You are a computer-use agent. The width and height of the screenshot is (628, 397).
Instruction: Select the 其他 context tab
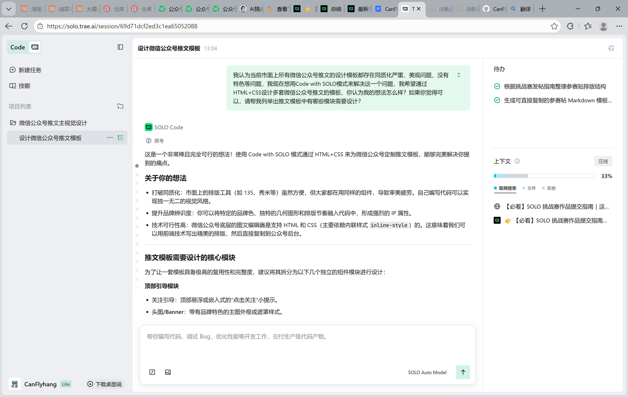[x=549, y=188]
